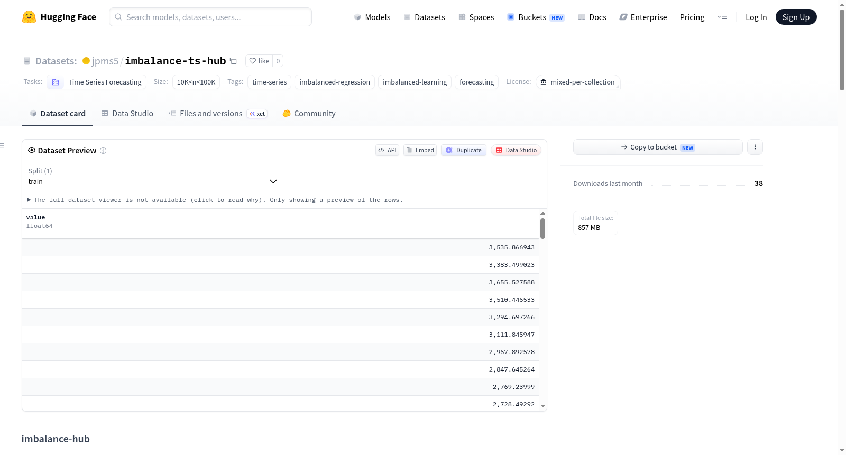Open Enterprise in the top navigation
The width and height of the screenshot is (846, 455).
643,17
